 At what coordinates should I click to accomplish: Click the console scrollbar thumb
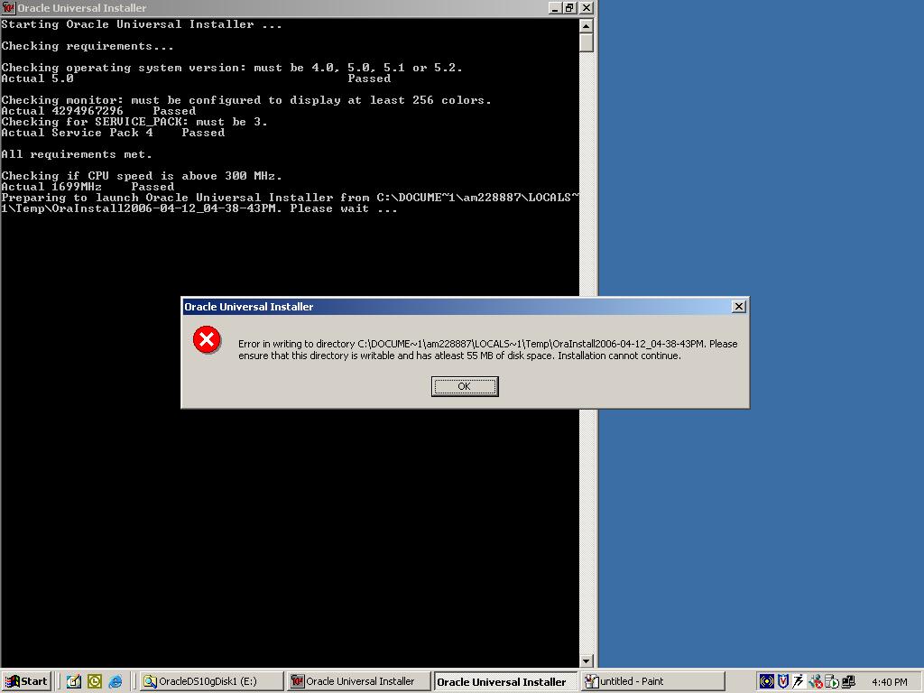point(586,42)
